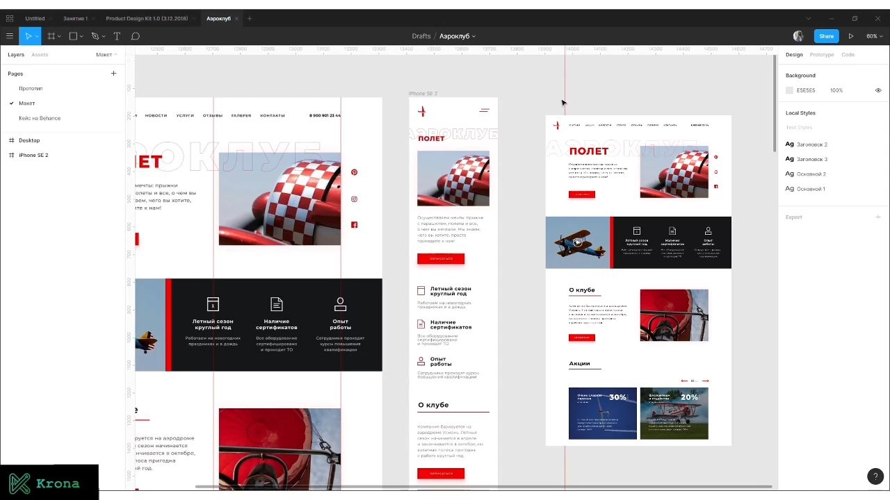Open the Move tool options dropdown arrow
The height and width of the screenshot is (500, 890).
coord(37,36)
